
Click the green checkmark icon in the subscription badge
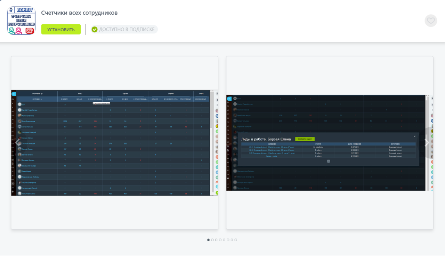(94, 29)
